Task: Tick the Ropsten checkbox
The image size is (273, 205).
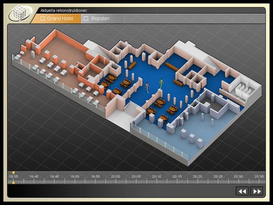Action: point(86,19)
